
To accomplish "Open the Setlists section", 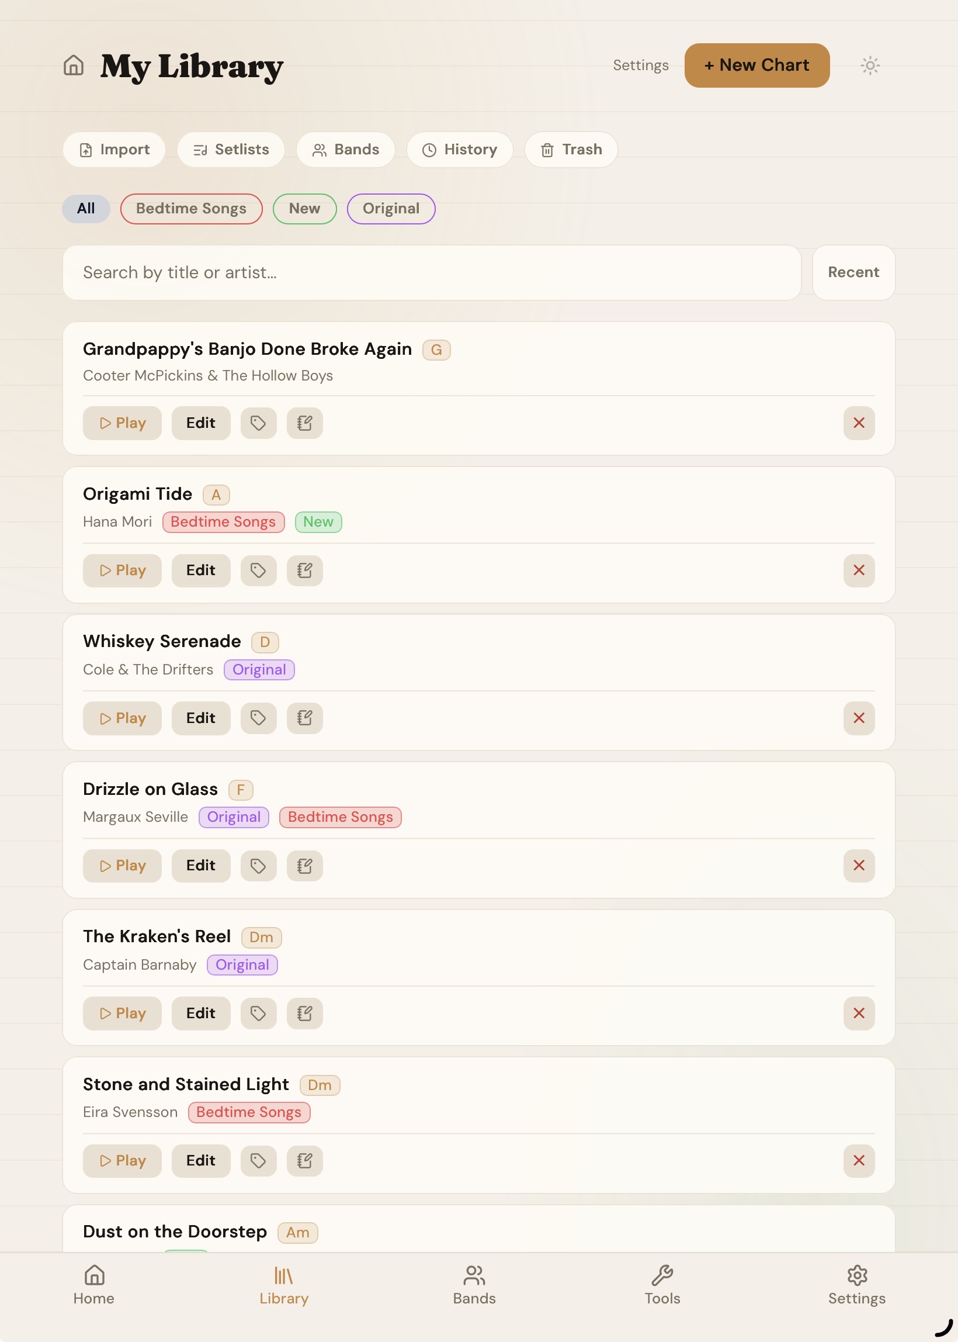I will point(231,149).
